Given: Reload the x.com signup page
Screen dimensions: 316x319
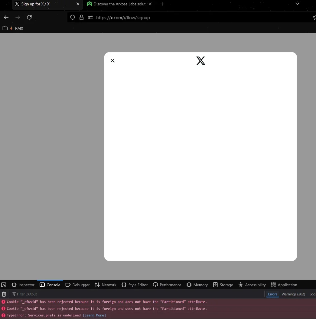Looking at the screenshot, I should pyautogui.click(x=29, y=18).
